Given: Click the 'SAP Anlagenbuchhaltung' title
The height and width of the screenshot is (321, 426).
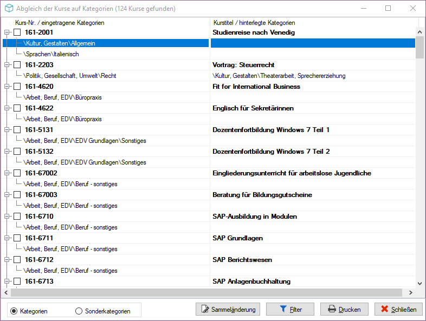Looking at the screenshot, I should click(251, 281).
